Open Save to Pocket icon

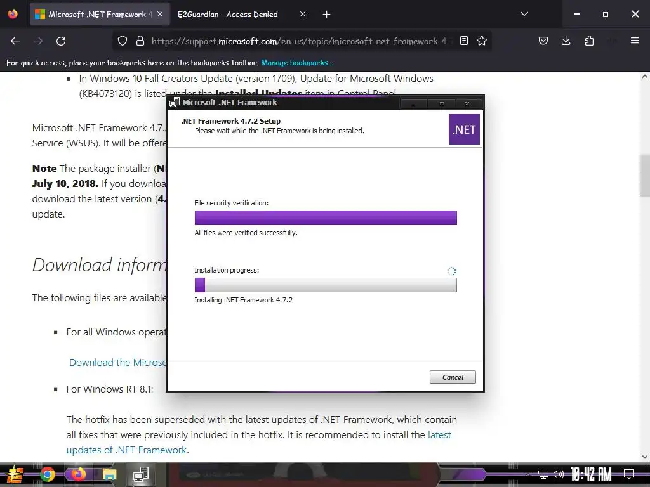[x=543, y=41]
